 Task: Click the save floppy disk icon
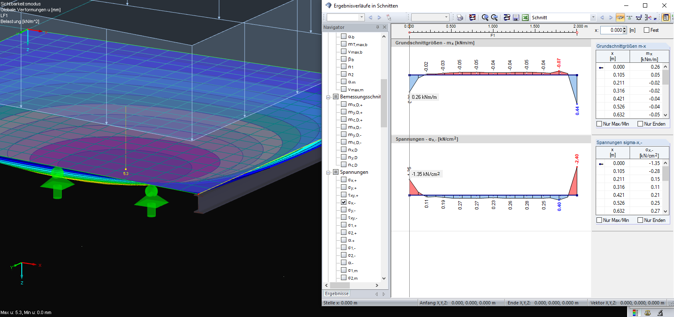click(x=516, y=18)
